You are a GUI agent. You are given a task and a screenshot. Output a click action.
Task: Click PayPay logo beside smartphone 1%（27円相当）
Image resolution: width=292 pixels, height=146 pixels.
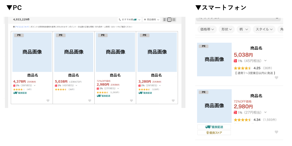tap(235, 112)
